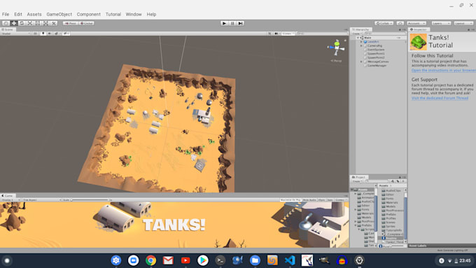Select the Rect Transform tool
Screen dimensions: 476x268
(x=38, y=23)
